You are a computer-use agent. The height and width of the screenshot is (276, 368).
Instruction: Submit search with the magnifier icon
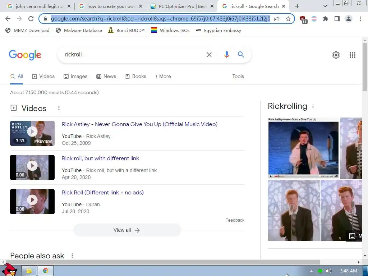(x=241, y=55)
